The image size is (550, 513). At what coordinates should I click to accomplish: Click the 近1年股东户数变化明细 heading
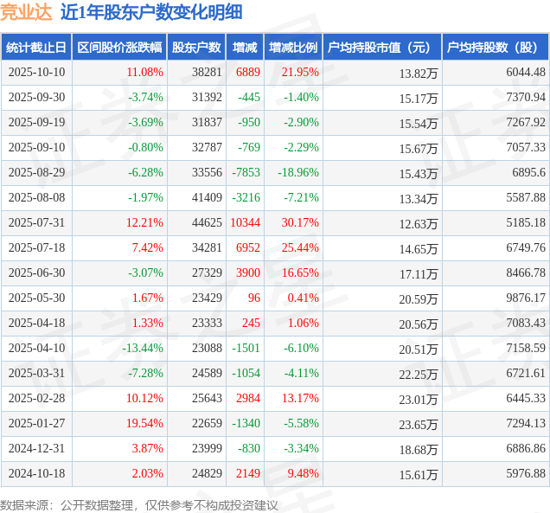click(x=151, y=12)
